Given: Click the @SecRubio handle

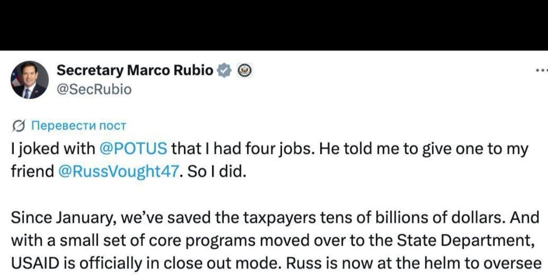Looking at the screenshot, I should 94,89.
